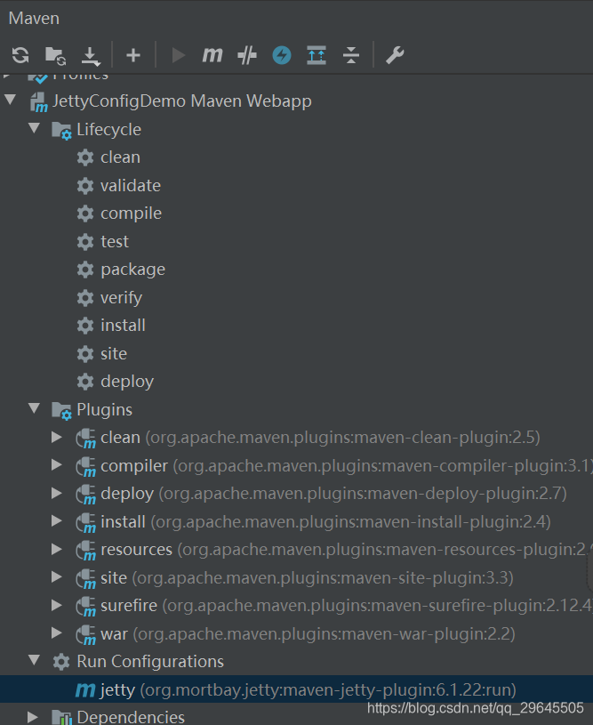Click Reimport All Maven Projects icon
This screenshot has width=593, height=725.
click(20, 55)
